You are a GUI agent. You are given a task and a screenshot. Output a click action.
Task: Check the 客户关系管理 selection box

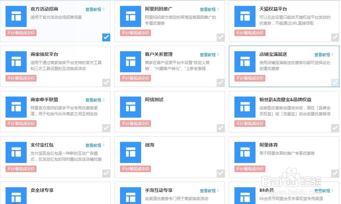pos(221,83)
